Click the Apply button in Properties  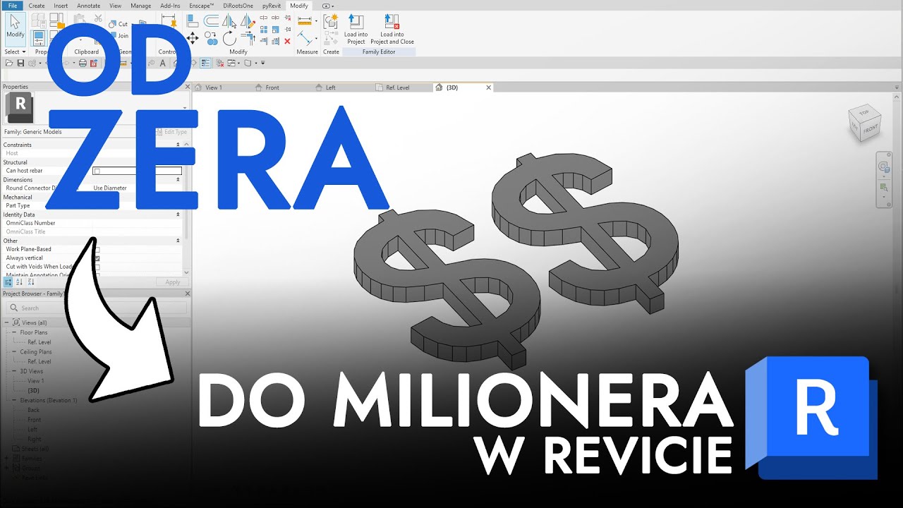pyautogui.click(x=172, y=282)
